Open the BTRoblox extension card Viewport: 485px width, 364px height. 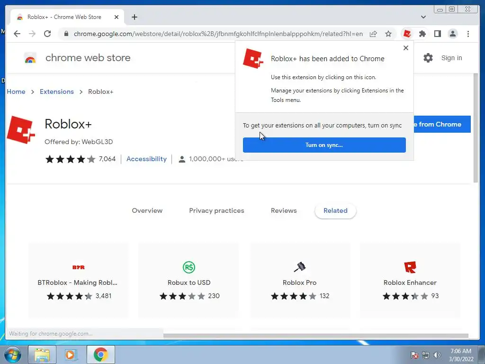coord(78,281)
